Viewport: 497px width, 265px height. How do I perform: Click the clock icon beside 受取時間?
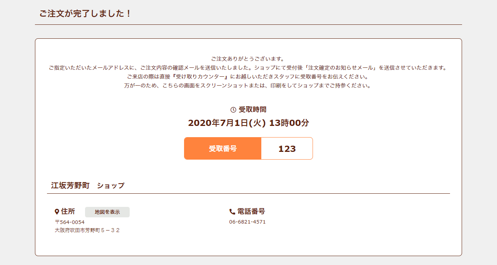coord(233,110)
